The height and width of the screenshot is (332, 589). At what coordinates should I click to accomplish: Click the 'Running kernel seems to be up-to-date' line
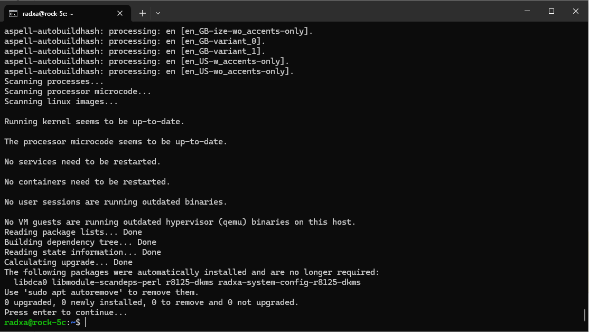coord(94,122)
